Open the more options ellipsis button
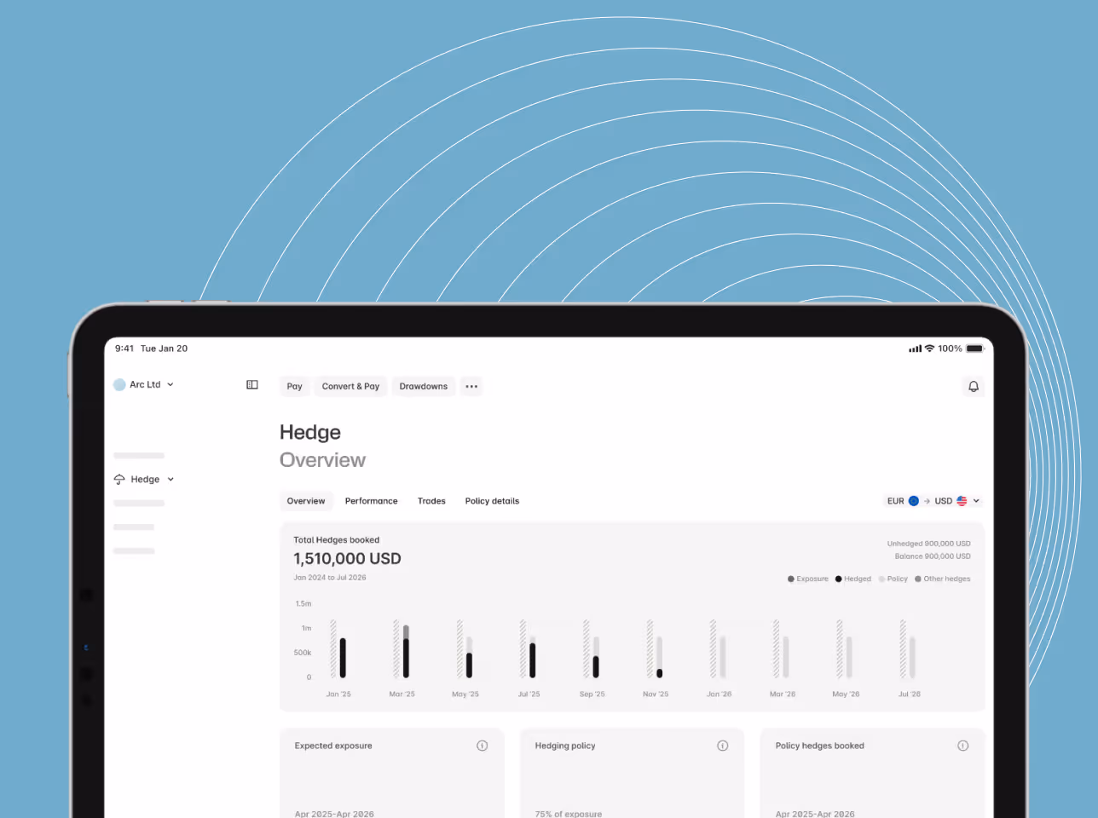The image size is (1098, 818). (x=471, y=387)
